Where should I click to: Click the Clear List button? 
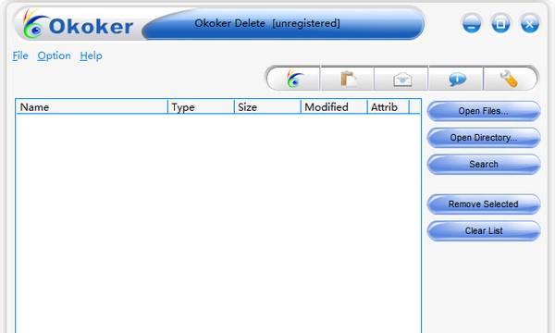(x=484, y=230)
